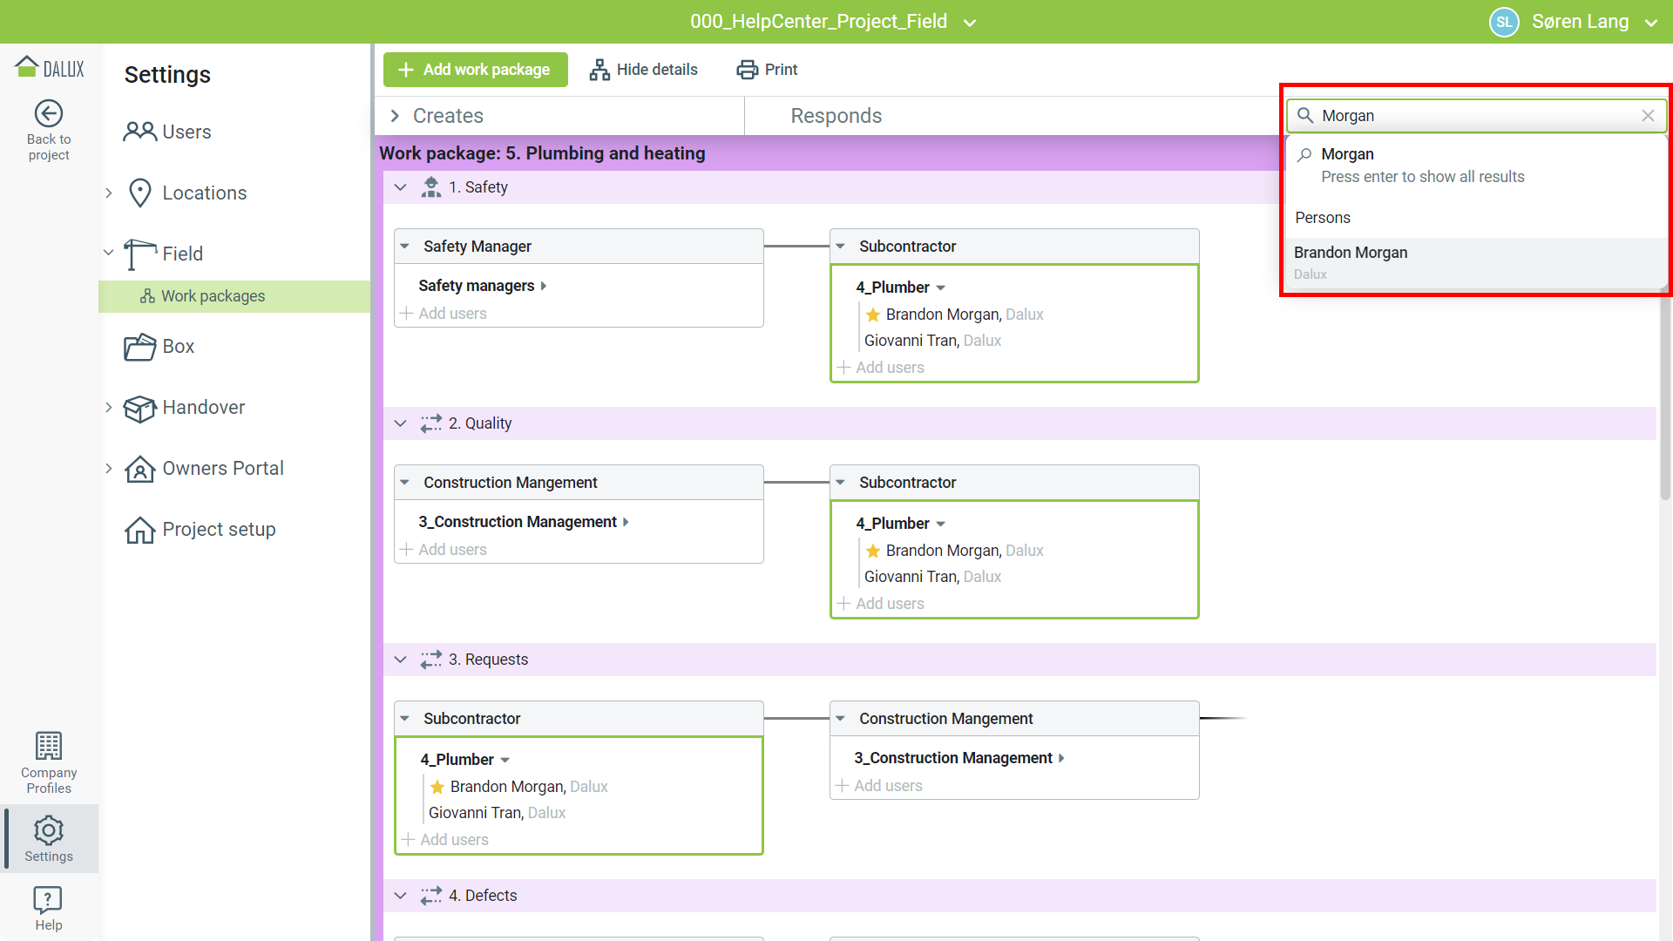
Task: Open the 4_Plumber dropdown under Quality
Action: click(x=941, y=524)
